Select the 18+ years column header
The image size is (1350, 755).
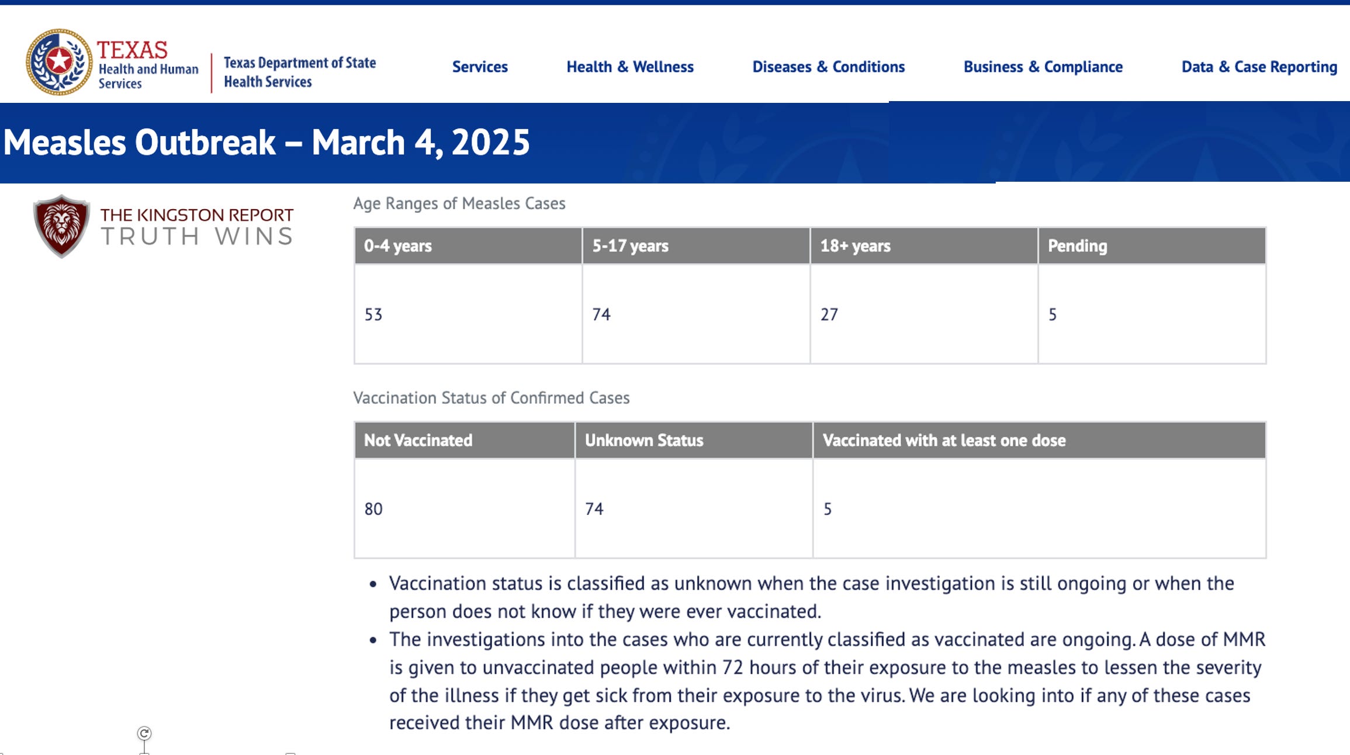click(855, 246)
